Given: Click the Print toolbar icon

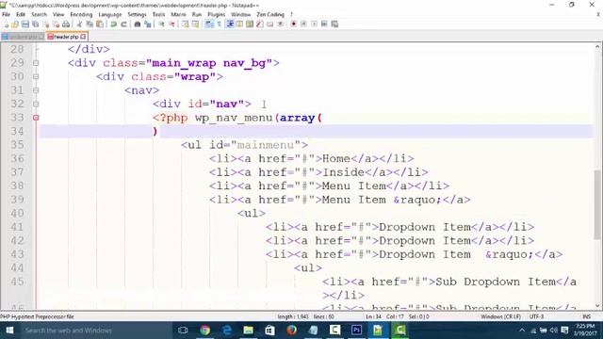Looking at the screenshot, I should coord(66,24).
